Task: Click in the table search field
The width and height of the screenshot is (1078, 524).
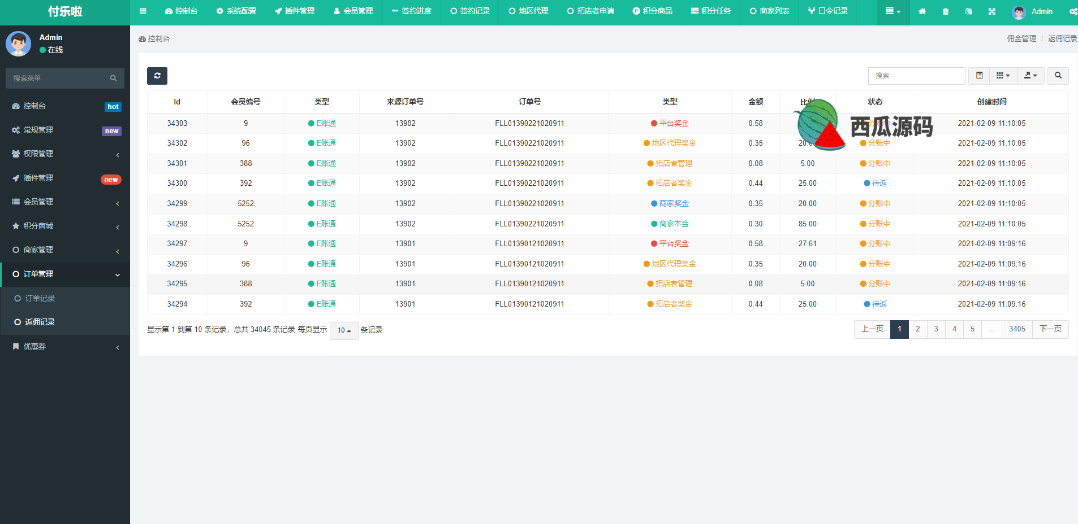Action: click(916, 76)
